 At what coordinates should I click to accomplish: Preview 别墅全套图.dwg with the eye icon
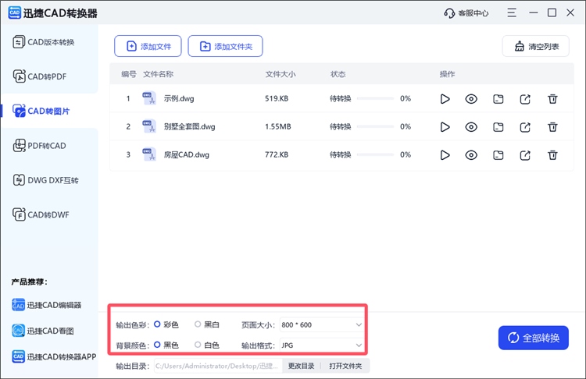[471, 127]
